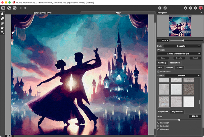The width and height of the screenshot is (204, 137).
Task: Switch to the Before tab
Action: (43, 13)
